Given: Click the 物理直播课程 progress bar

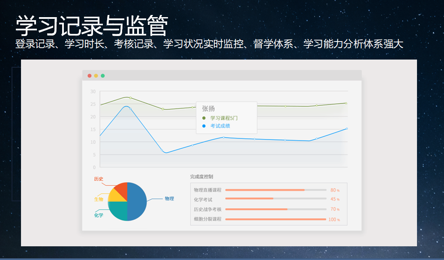Looking at the screenshot, I should [x=276, y=190].
